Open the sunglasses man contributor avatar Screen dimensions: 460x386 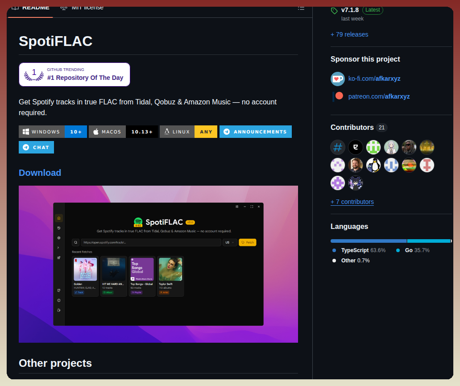(409, 147)
